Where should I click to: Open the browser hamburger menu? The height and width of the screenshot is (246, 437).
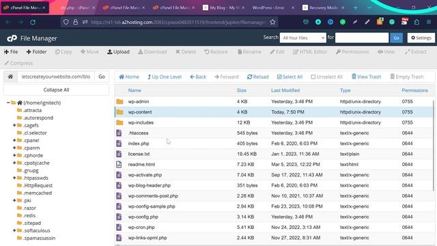coord(429,22)
